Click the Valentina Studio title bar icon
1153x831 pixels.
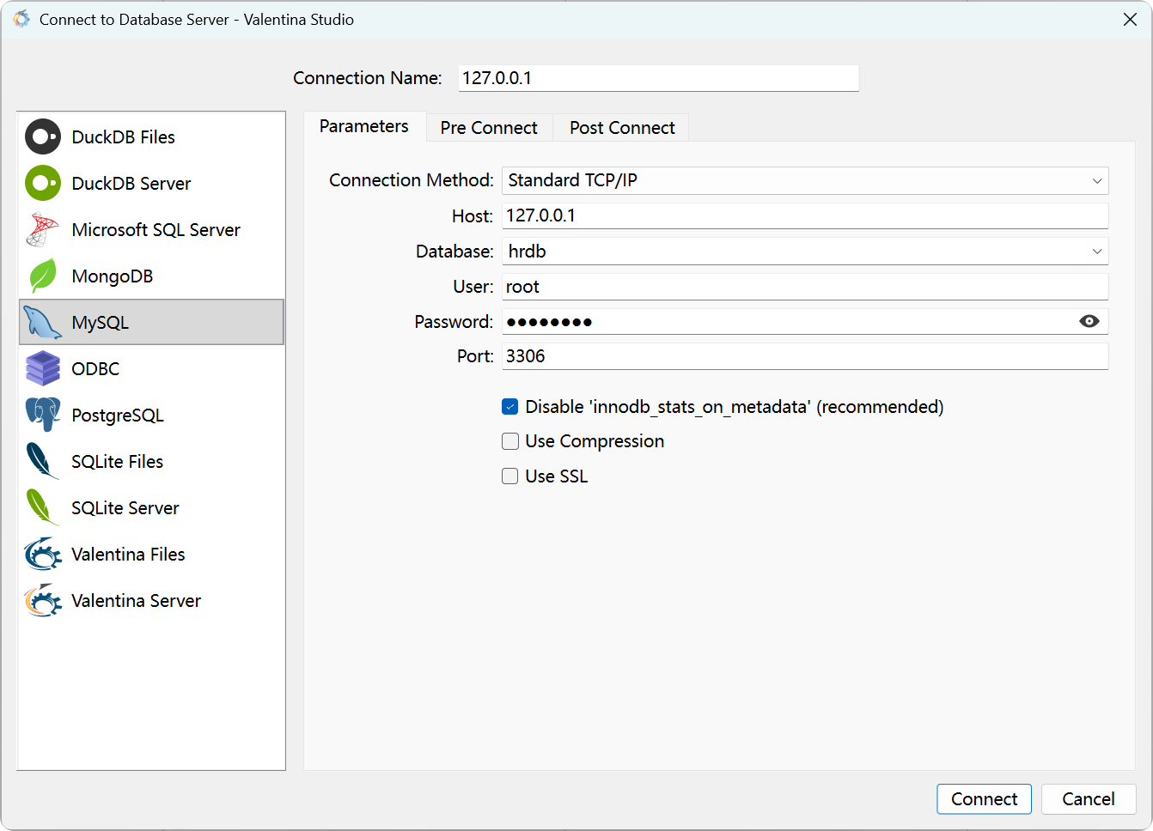[21, 19]
